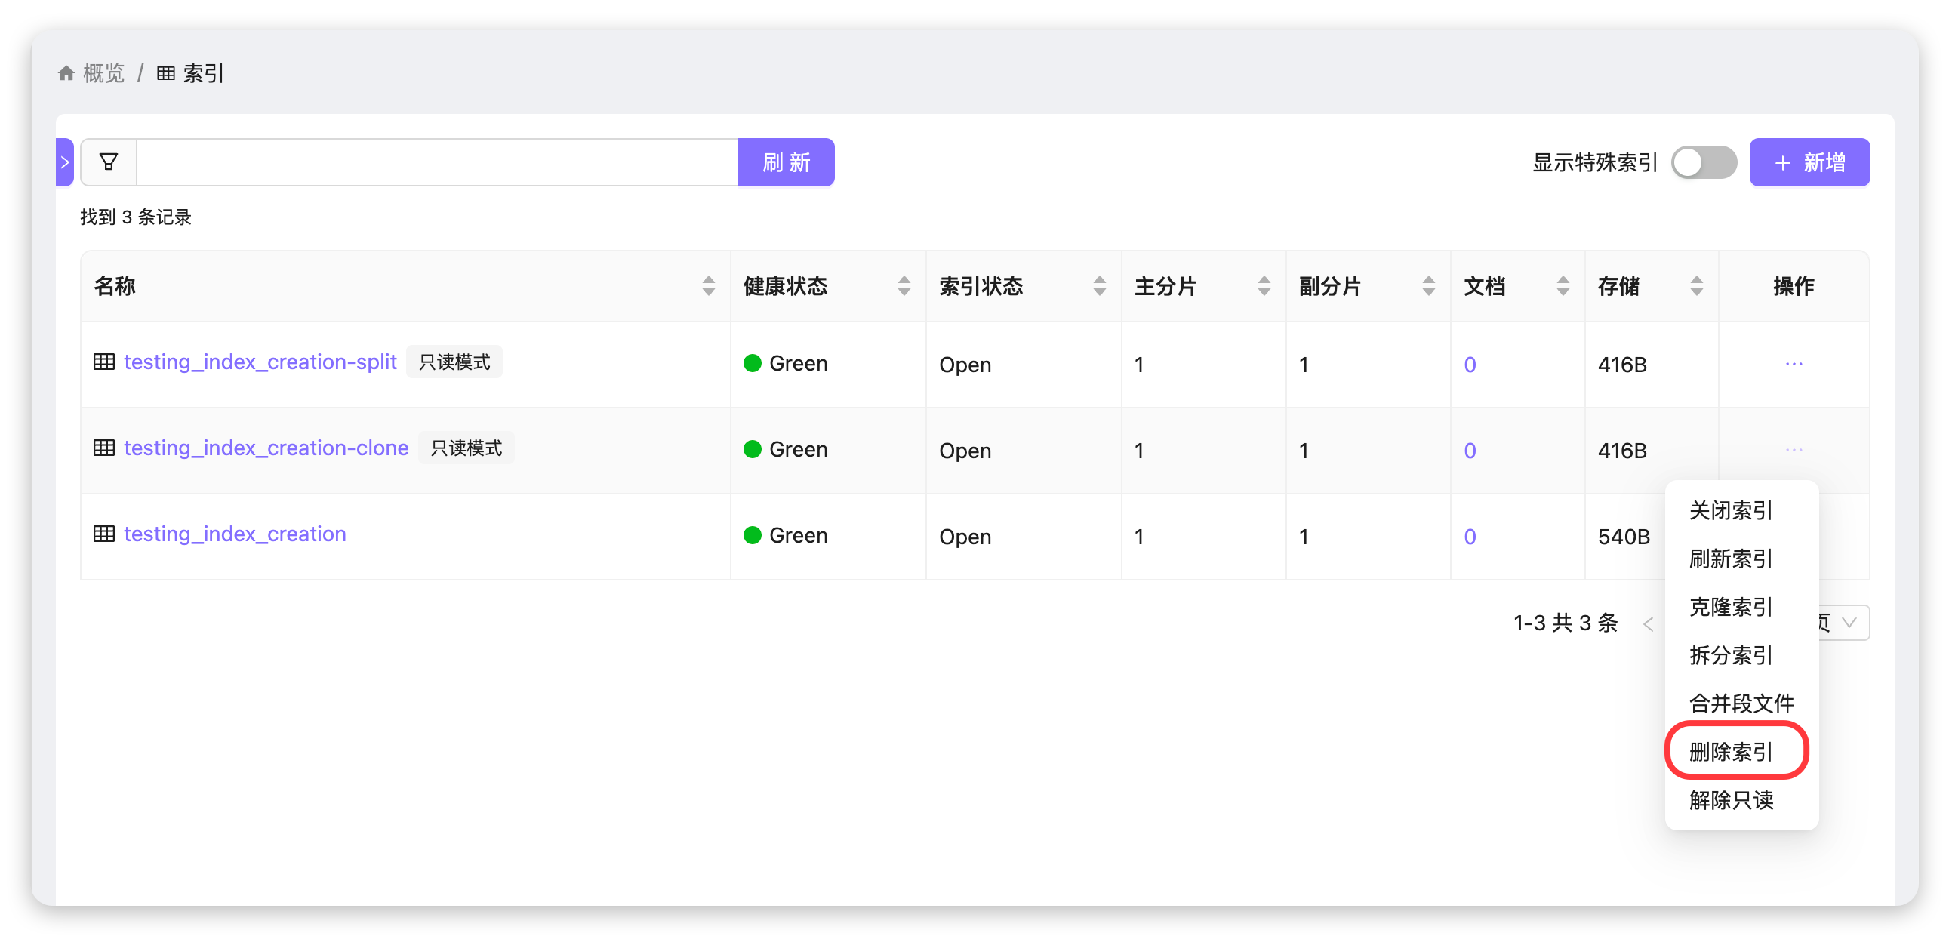Screen dimensions: 1949x936
Task: Focus the index filter search field
Action: pos(436,162)
